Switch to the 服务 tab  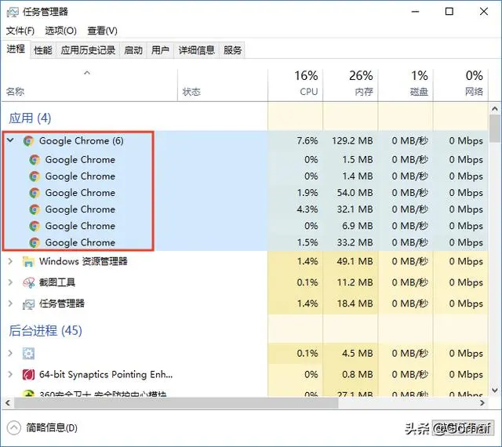click(232, 50)
